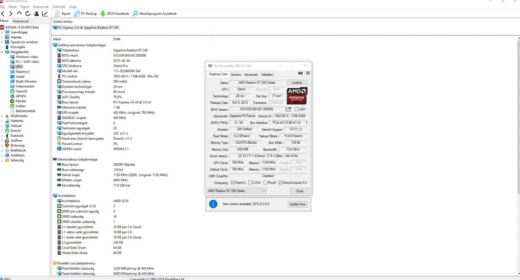The height and width of the screenshot is (280, 520).
Task: Expand the Multimédia tree node
Action: (2, 116)
